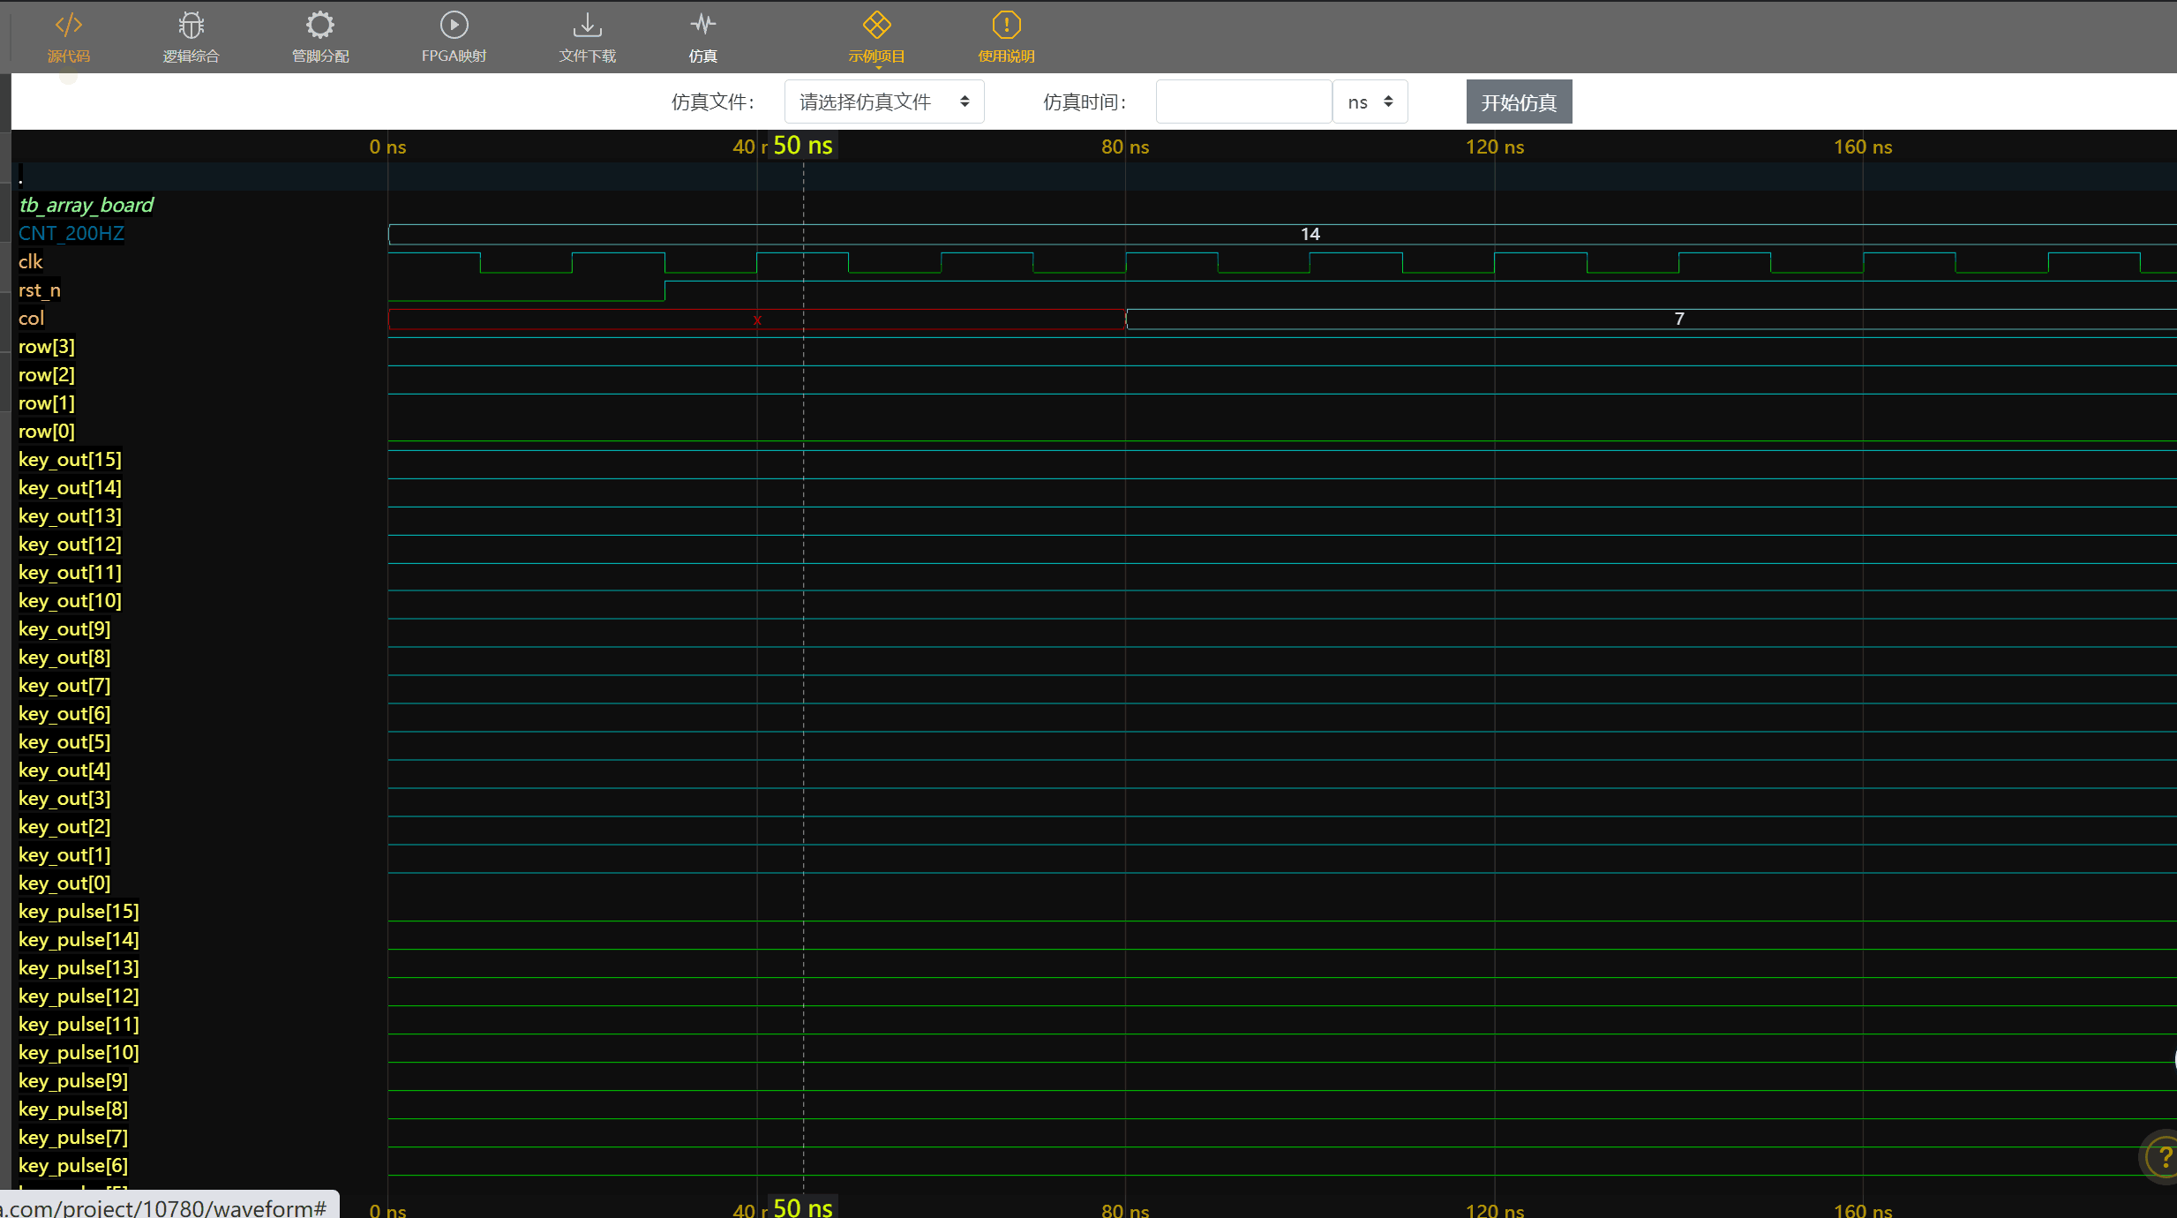Click the 80 ns timeline marker
The height and width of the screenshot is (1218, 2177).
[x=1124, y=147]
